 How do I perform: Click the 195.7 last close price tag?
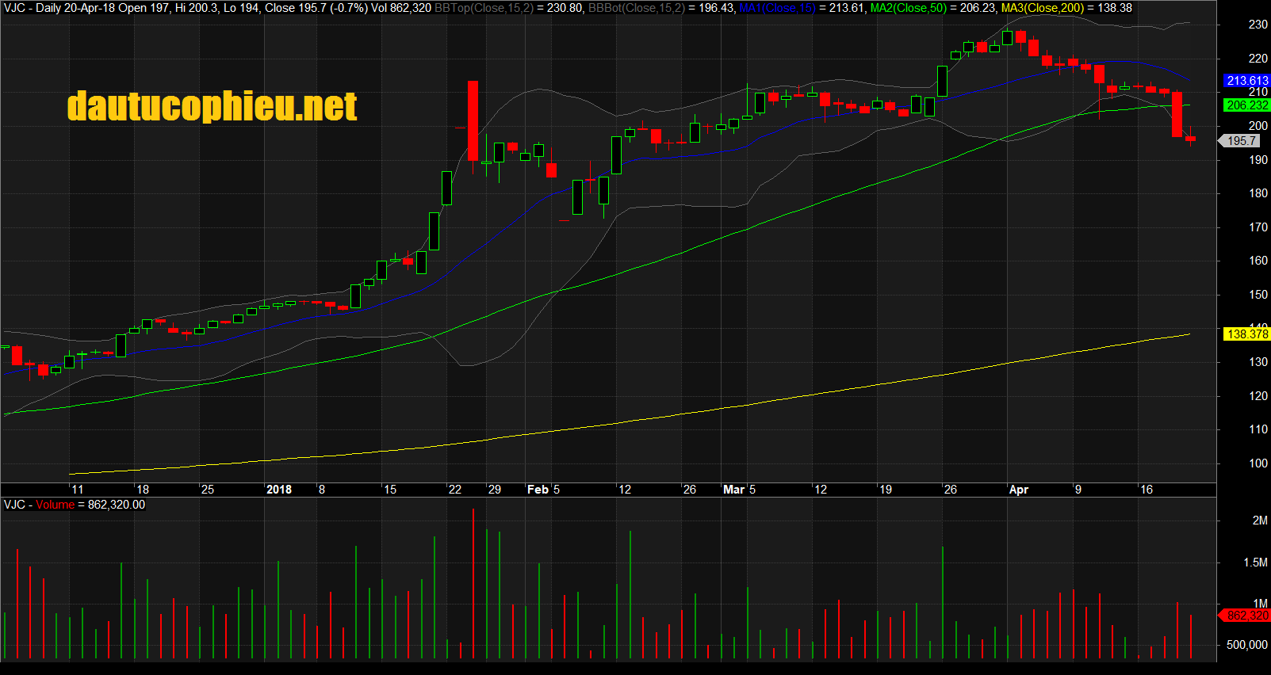tap(1242, 141)
